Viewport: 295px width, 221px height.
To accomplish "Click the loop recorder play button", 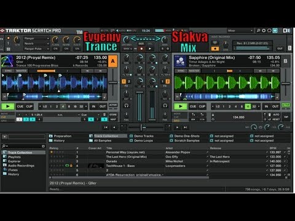I will [150, 48].
